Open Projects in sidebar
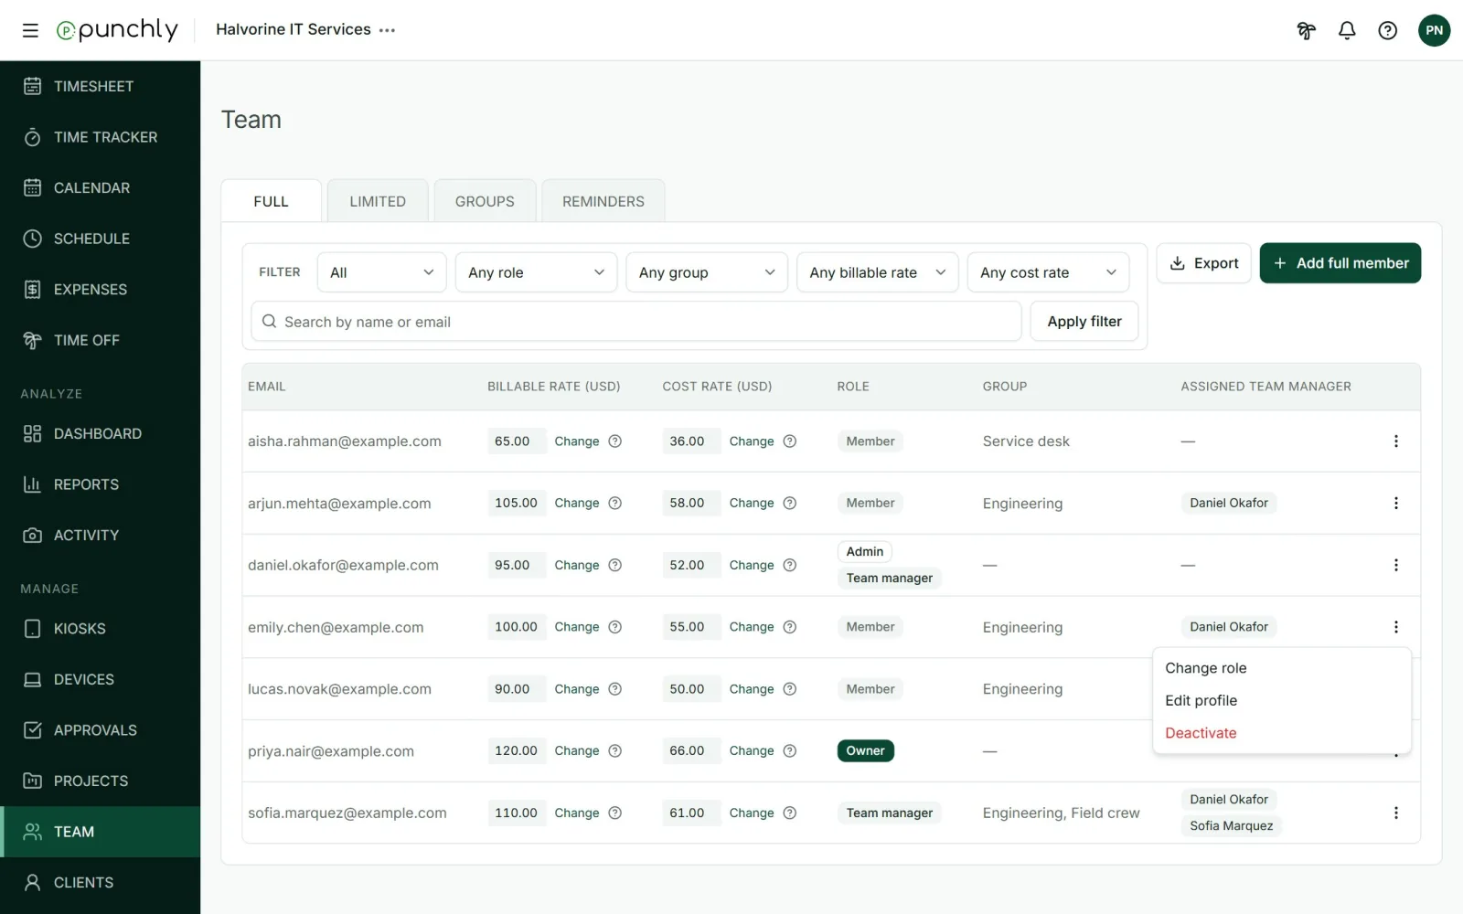 click(101, 781)
